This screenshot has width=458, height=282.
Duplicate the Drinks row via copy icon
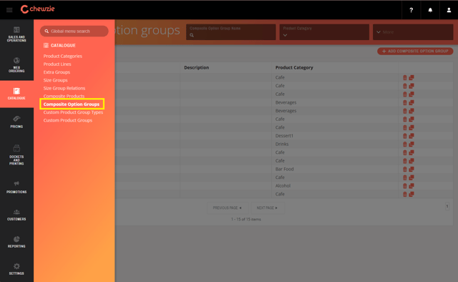(411, 144)
